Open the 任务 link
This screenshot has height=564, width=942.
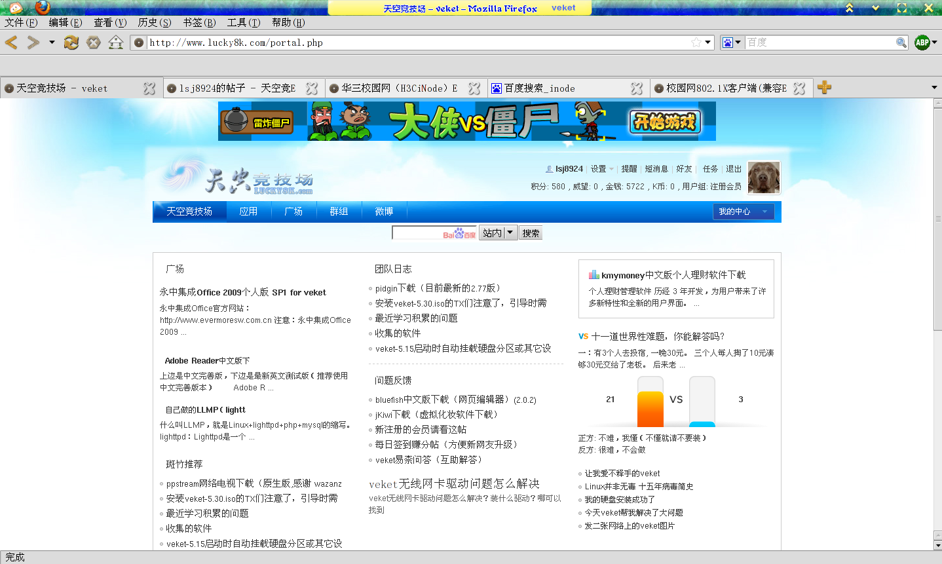pos(711,169)
